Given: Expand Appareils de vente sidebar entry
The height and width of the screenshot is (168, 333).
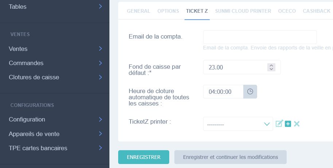Looking at the screenshot, I should (55, 134).
